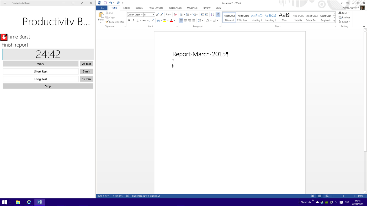Select the subscript icon
This screenshot has height=206, width=367.
coord(148,20)
